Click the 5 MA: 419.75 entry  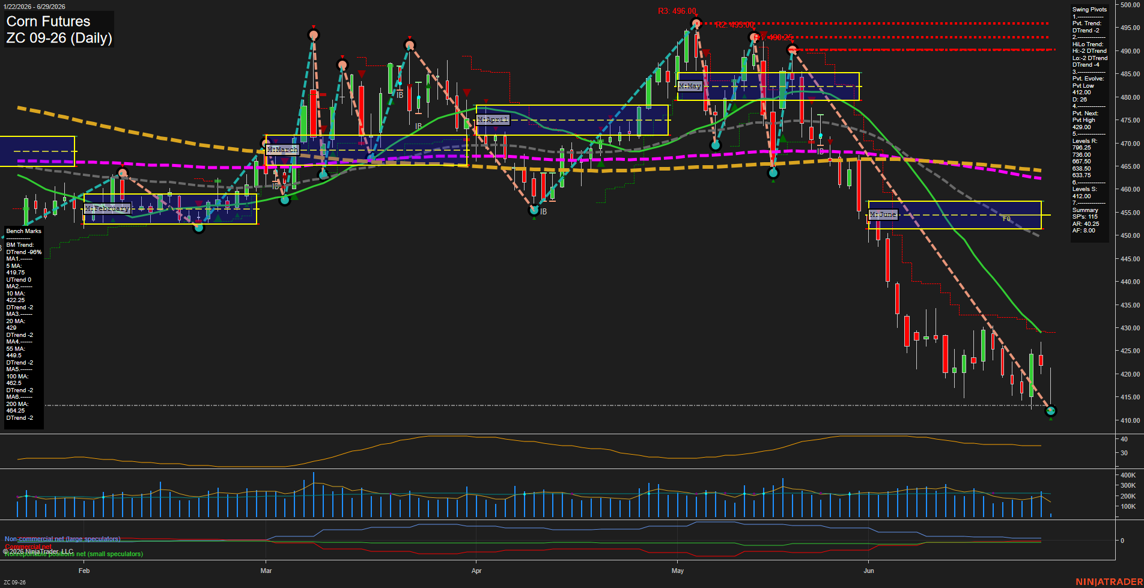(16, 269)
